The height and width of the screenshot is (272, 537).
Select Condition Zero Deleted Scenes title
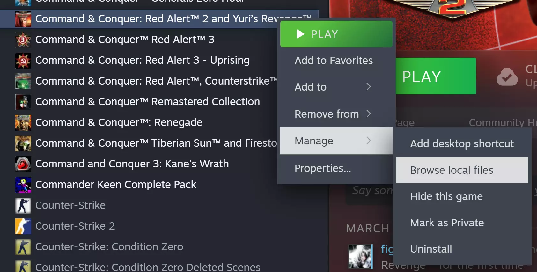click(x=148, y=267)
